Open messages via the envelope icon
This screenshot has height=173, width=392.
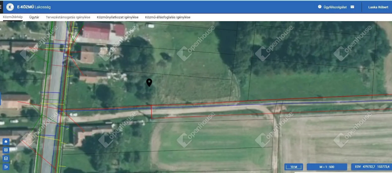tap(352, 7)
